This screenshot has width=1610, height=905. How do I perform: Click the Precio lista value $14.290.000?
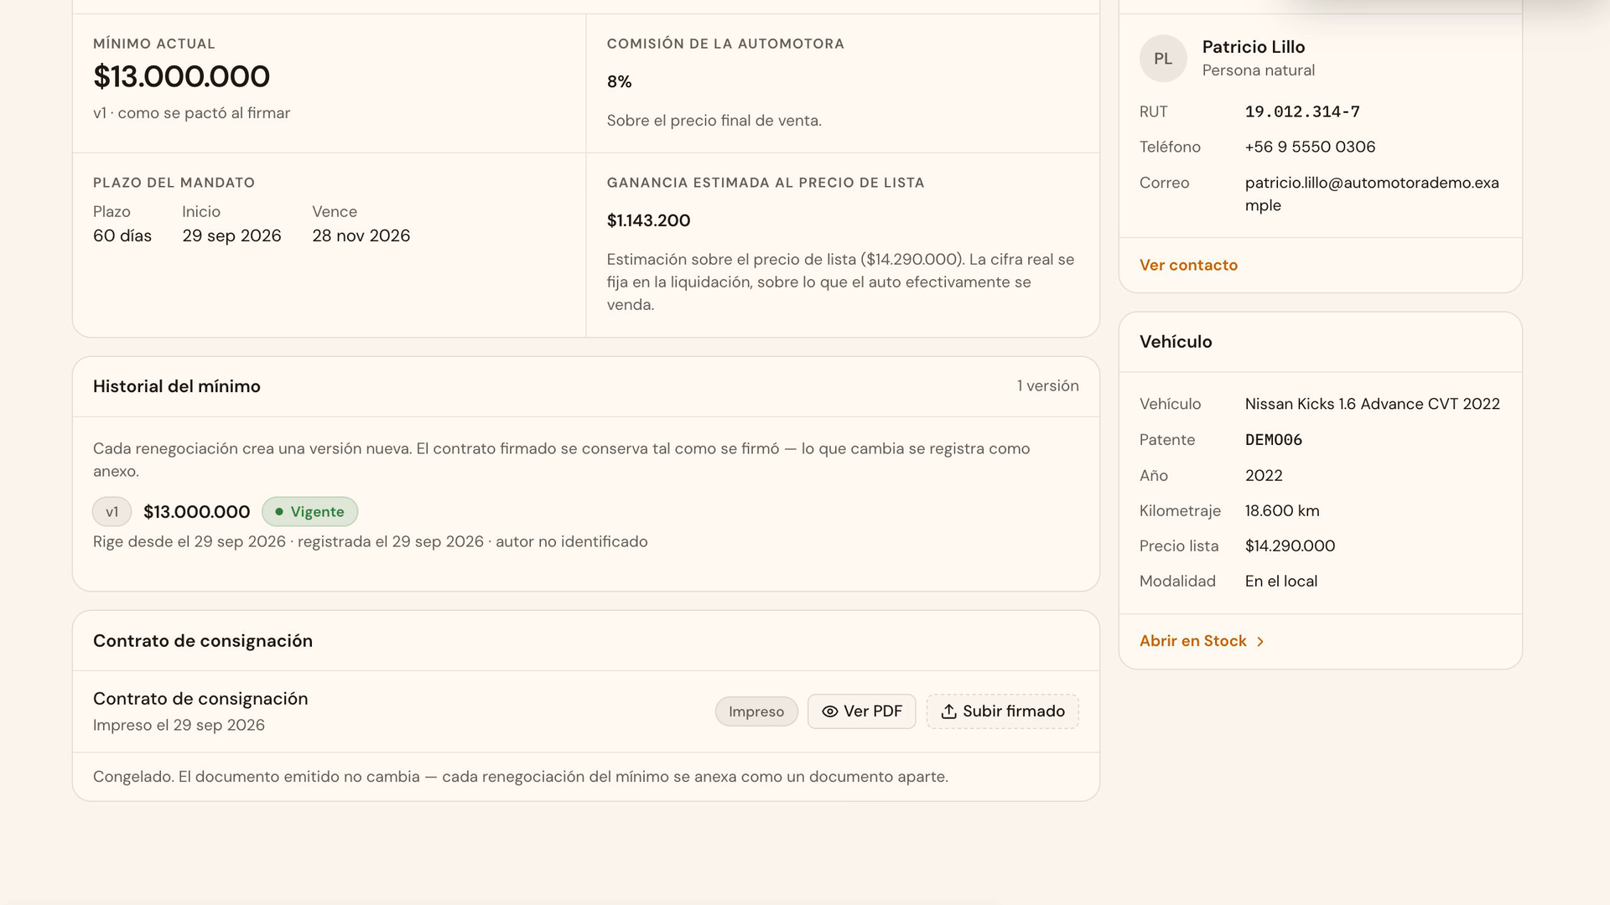[x=1290, y=546]
